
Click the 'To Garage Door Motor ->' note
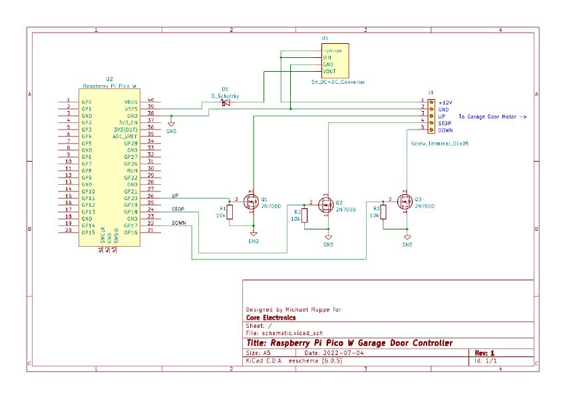coord(492,117)
